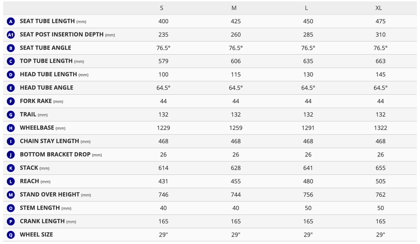
Task: Click the A icon for Seat Tube Length
Action: point(11,21)
